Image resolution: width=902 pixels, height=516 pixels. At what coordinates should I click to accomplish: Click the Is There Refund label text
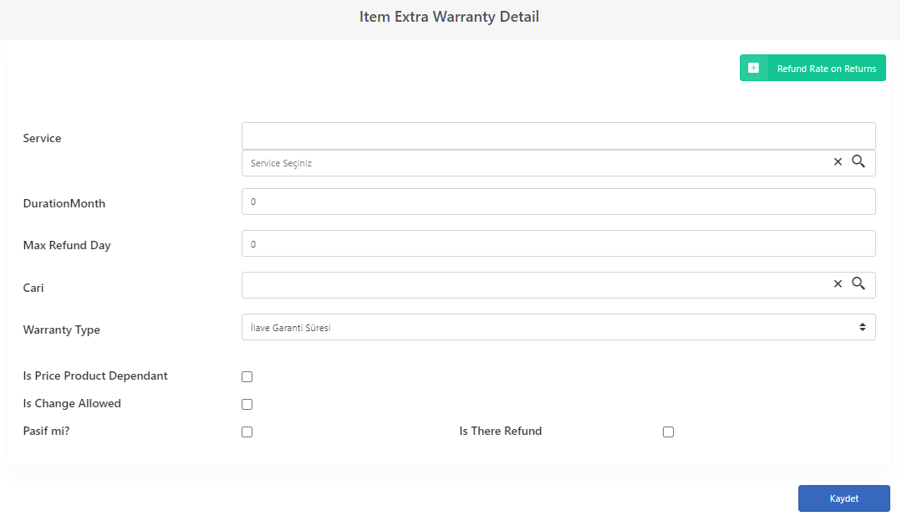[x=501, y=431]
